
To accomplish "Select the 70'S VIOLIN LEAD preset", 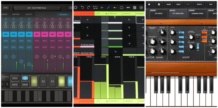I will [178, 13].
